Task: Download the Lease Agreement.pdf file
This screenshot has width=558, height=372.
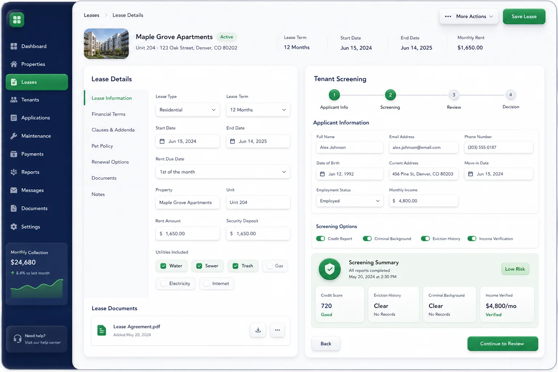Action: coord(258,330)
